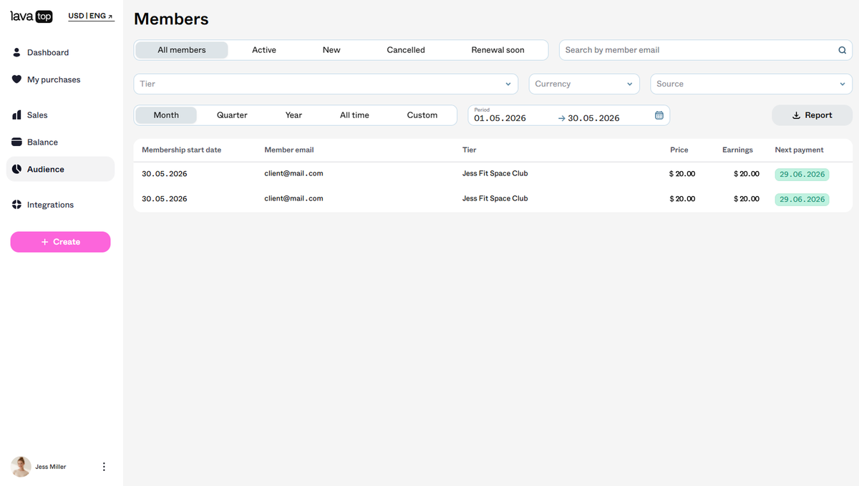Open the Currency dropdown
859x486 pixels.
584,84
